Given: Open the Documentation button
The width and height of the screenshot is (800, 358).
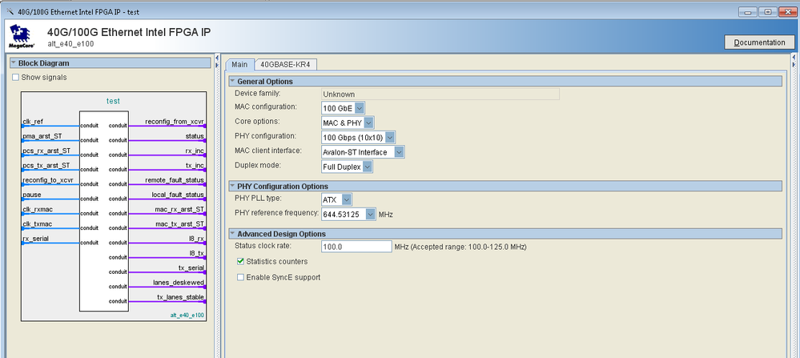Looking at the screenshot, I should (759, 42).
